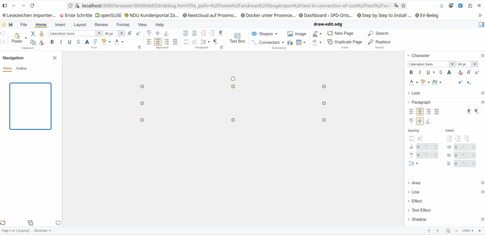Toggle Center alignment in ribbon Alignment group
Image resolution: width=485 pixels, height=235 pixels.
[x=158, y=42]
